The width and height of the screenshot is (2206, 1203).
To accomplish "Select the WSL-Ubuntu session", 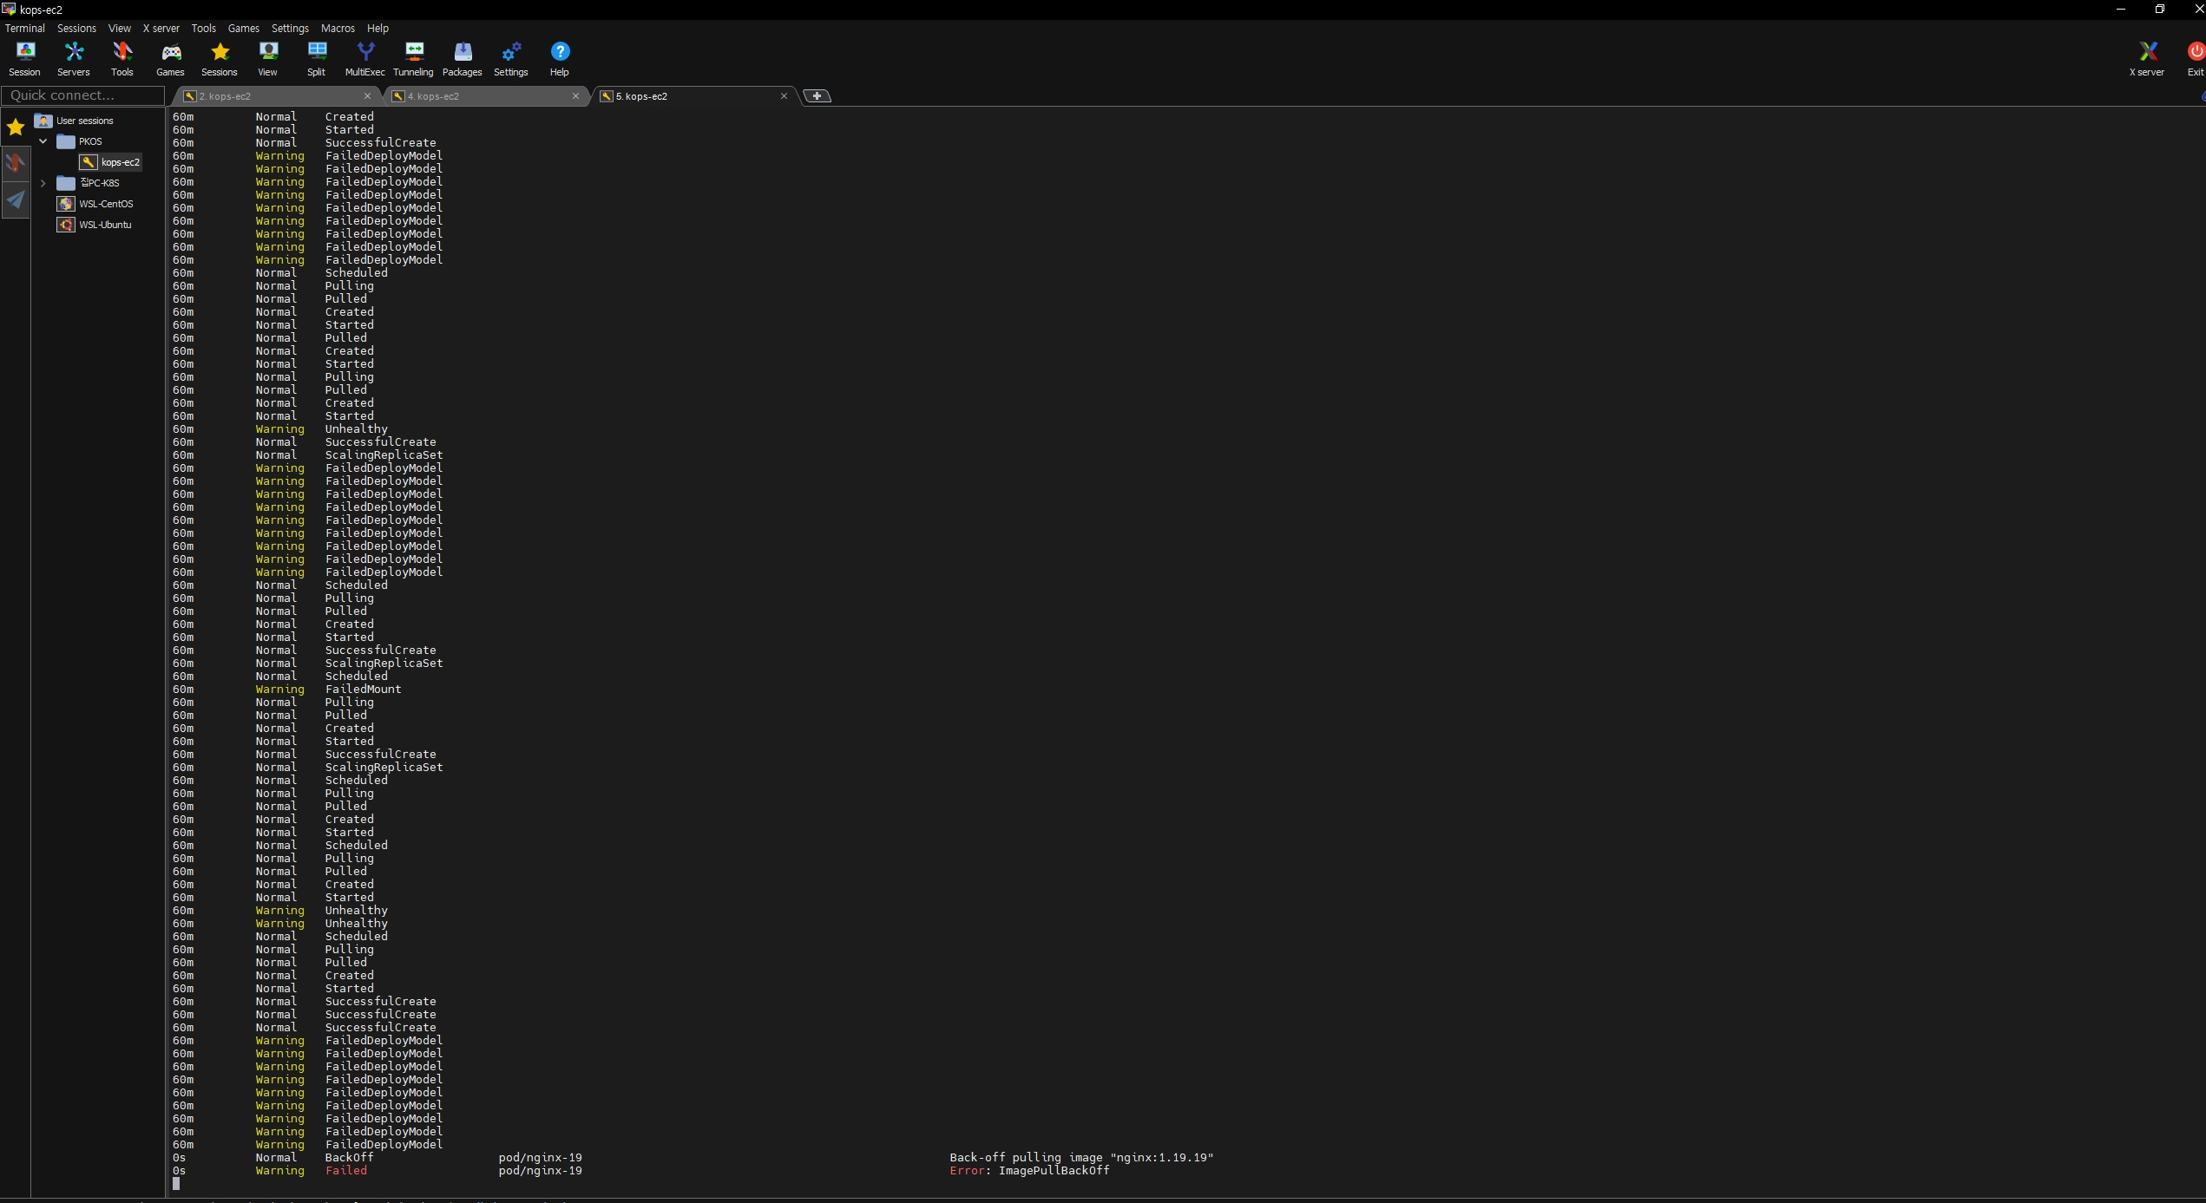I will pos(105,225).
